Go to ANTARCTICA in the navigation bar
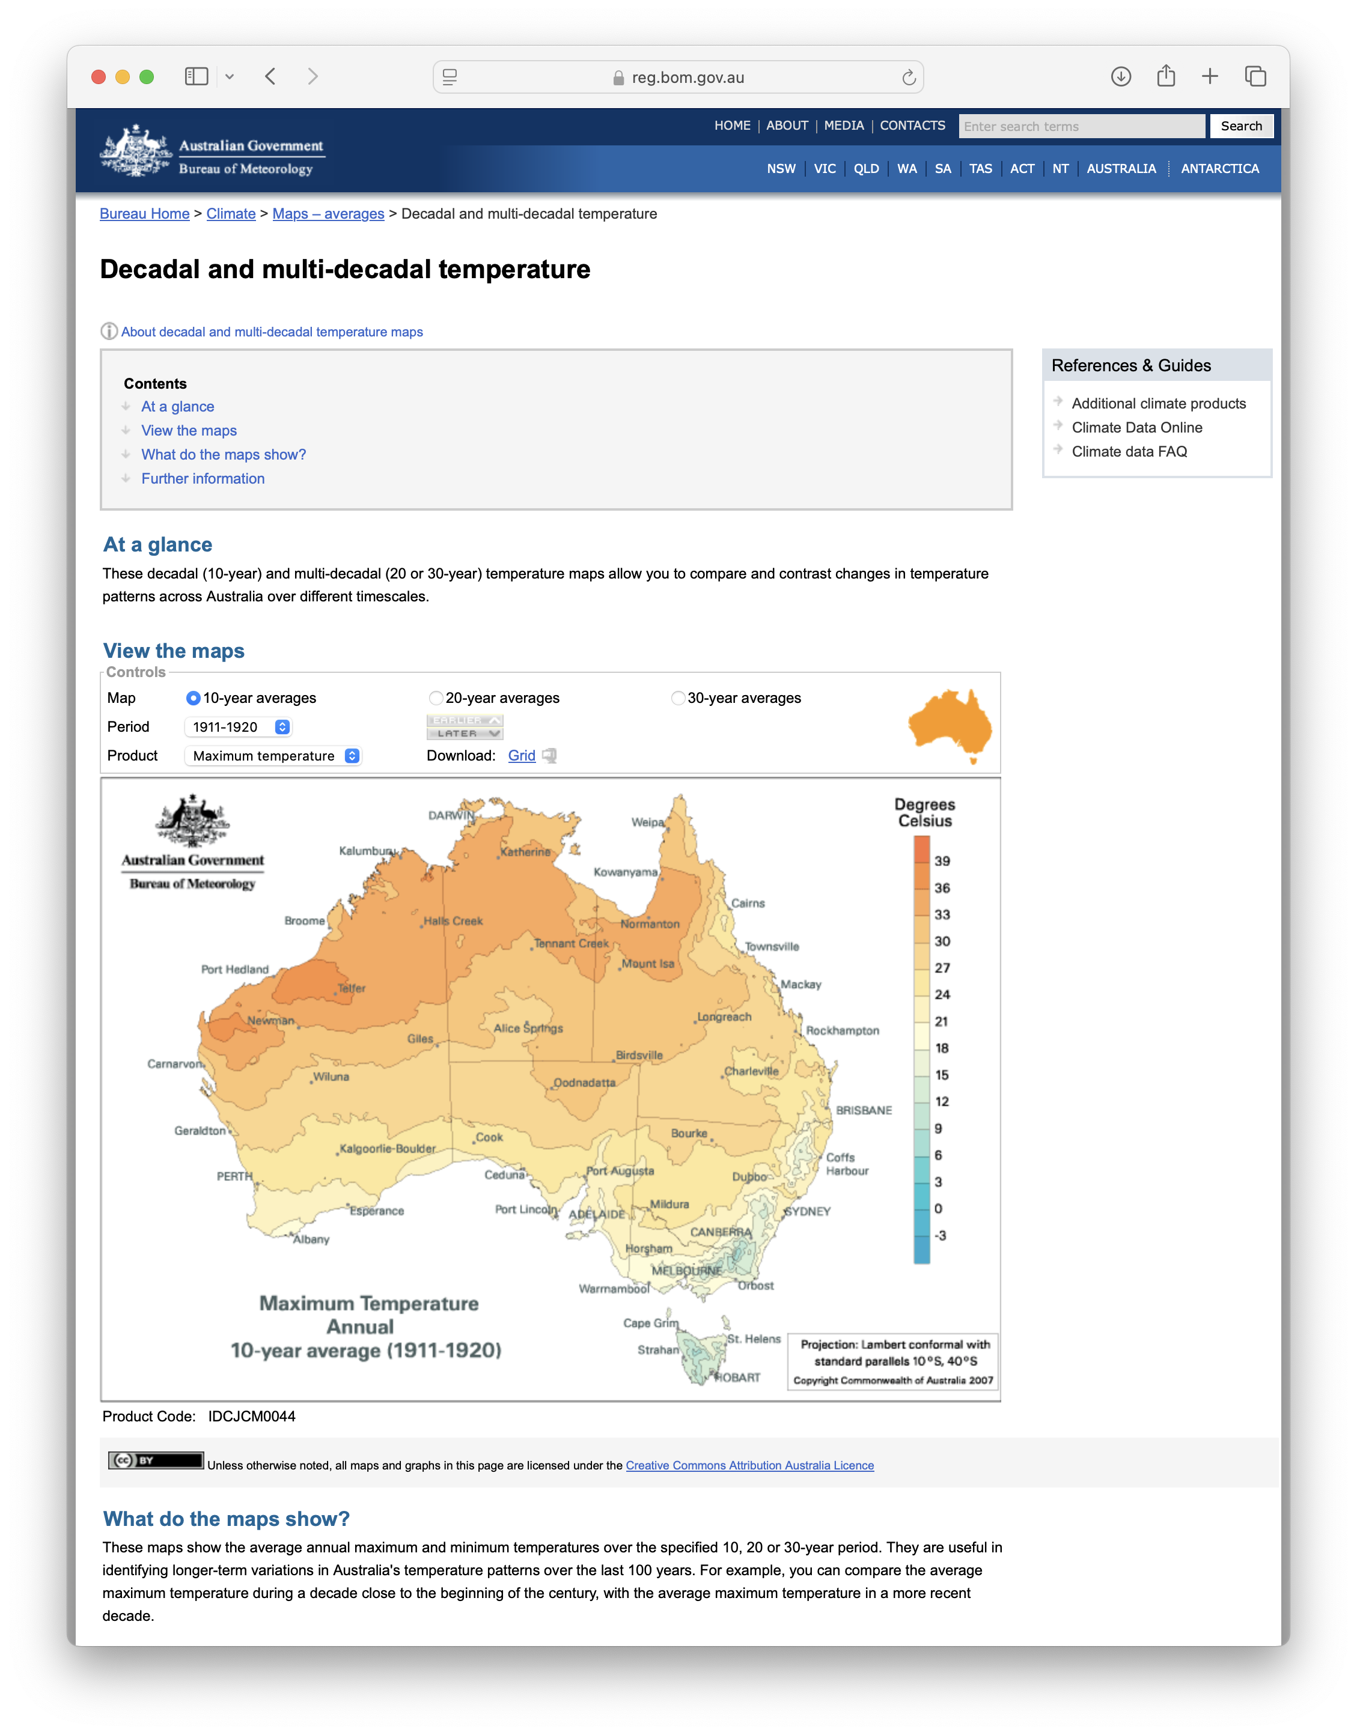The height and width of the screenshot is (1735, 1357). pyautogui.click(x=1219, y=168)
